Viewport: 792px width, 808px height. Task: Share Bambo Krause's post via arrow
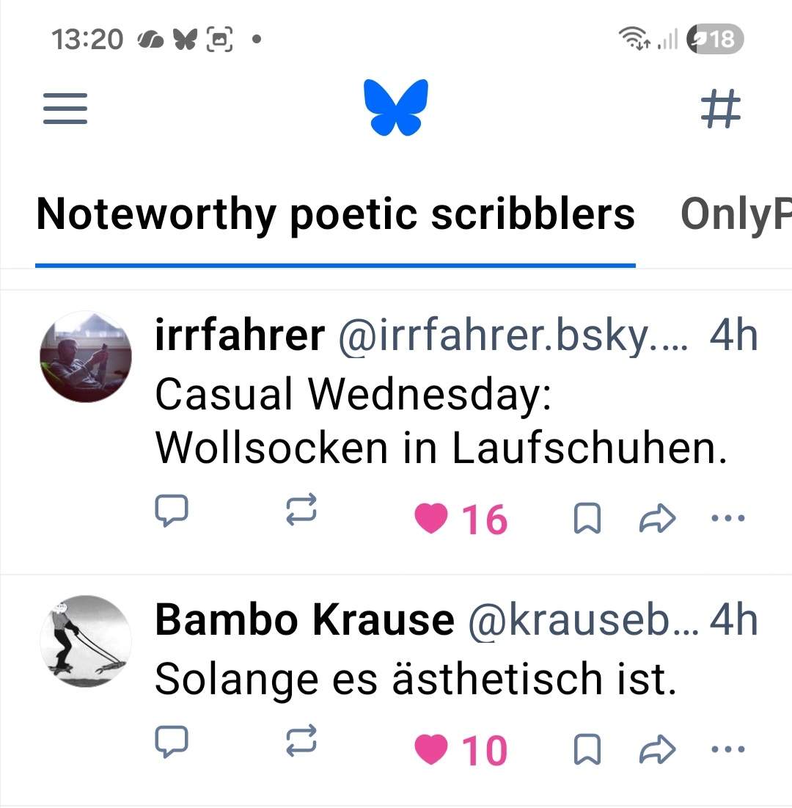(656, 750)
